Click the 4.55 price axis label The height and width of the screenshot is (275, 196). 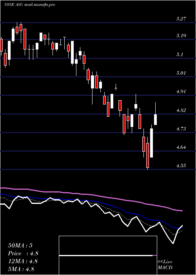181,166
